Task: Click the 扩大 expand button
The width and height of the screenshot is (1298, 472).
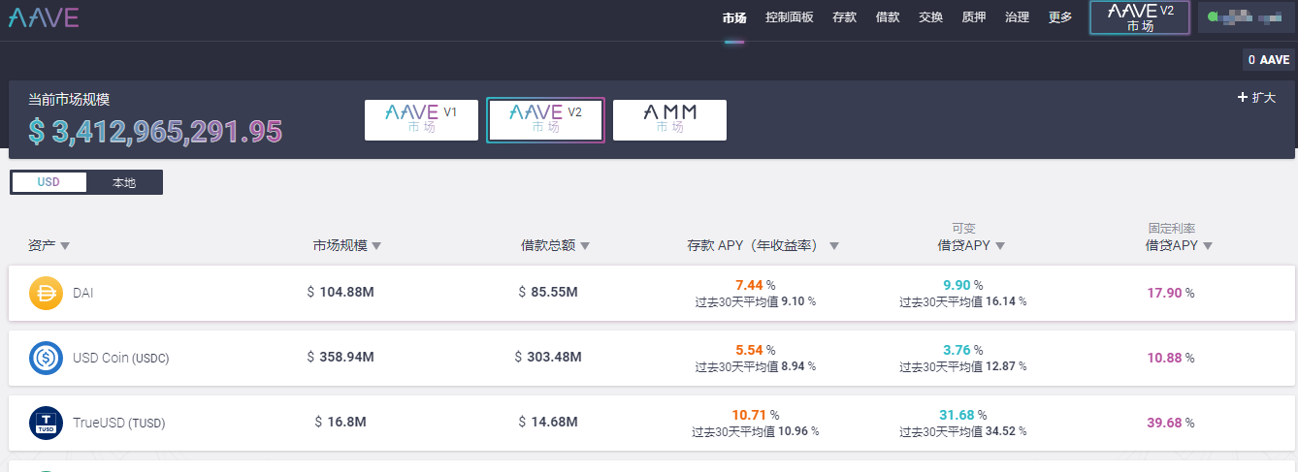Action: pos(1256,98)
